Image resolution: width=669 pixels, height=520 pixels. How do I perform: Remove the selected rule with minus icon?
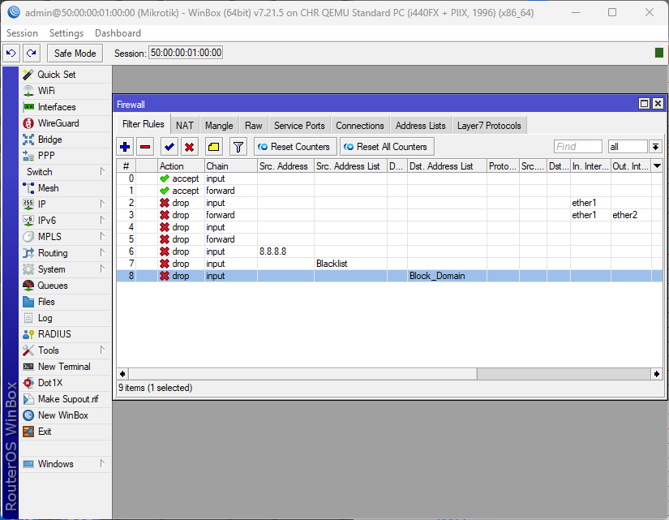click(145, 147)
